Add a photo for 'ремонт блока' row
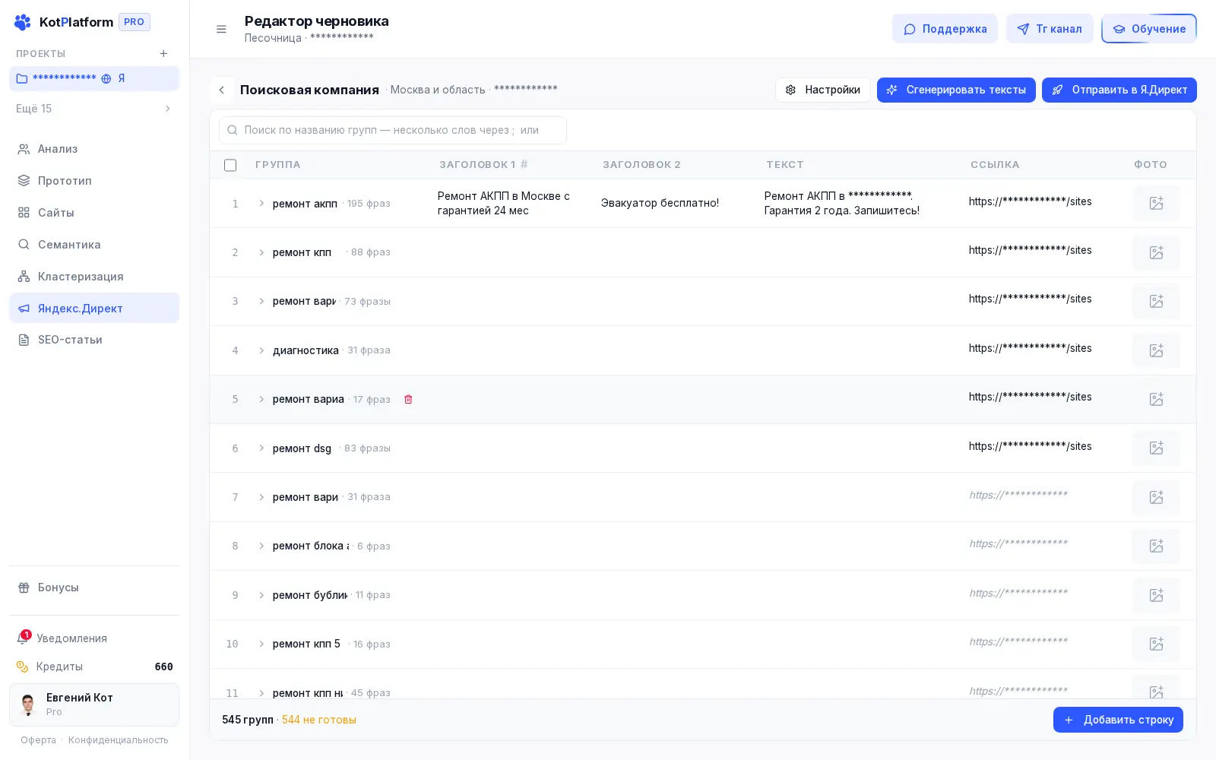The image size is (1216, 760). click(x=1156, y=546)
